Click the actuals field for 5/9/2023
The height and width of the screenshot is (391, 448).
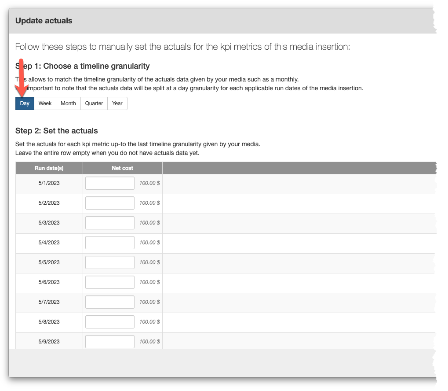coord(109,341)
